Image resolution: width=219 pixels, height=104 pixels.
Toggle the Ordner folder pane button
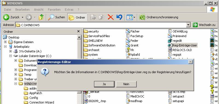pyautogui.click(x=77, y=17)
